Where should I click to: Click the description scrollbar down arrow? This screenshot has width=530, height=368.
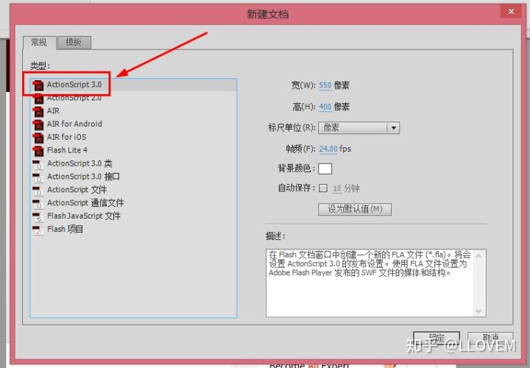(x=478, y=311)
